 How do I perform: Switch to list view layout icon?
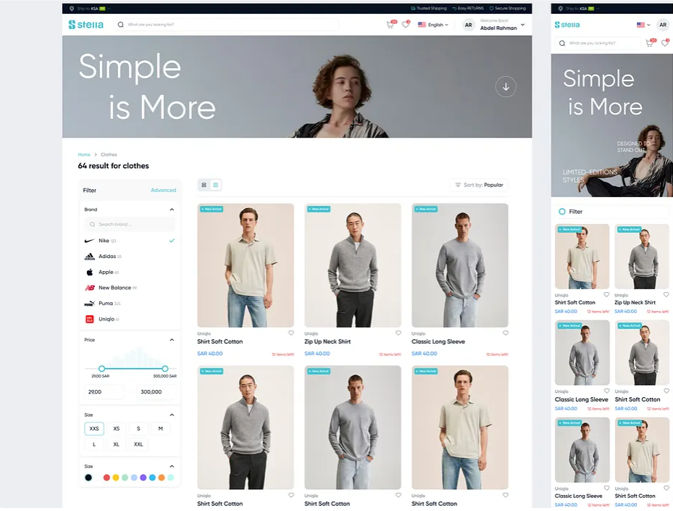(204, 186)
